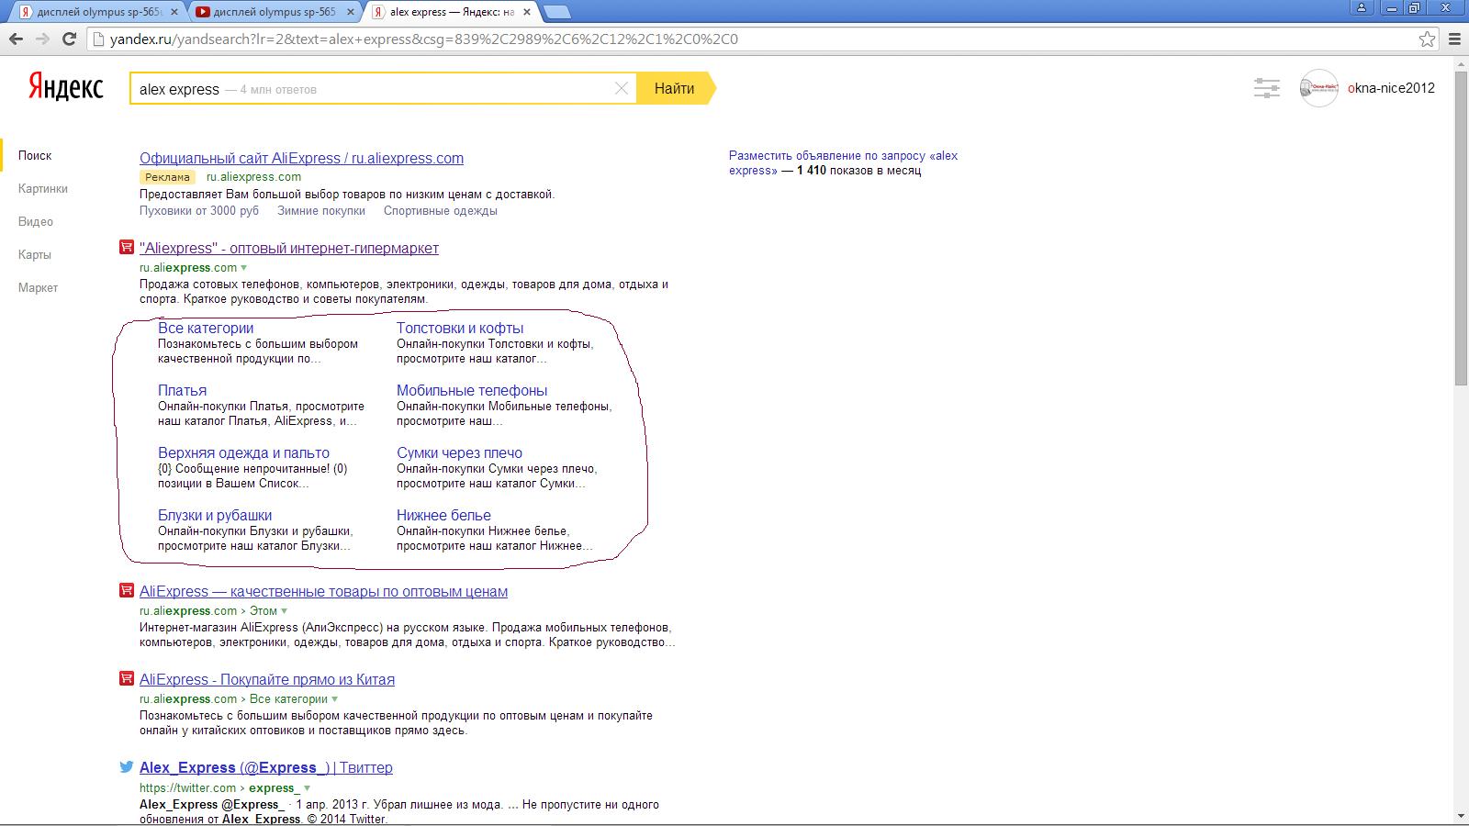Expand arrow beside 'Все категории' breadcrumb
Image resolution: width=1469 pixels, height=826 pixels.
coord(335,699)
